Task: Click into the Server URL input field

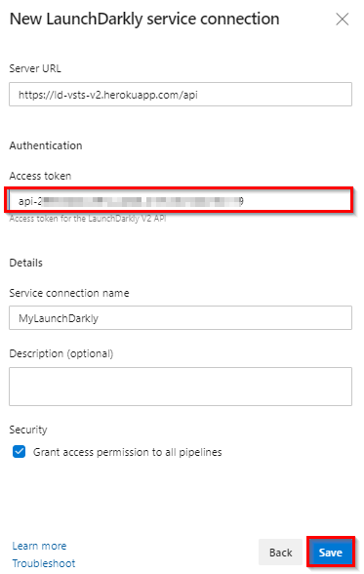Action: (181, 95)
